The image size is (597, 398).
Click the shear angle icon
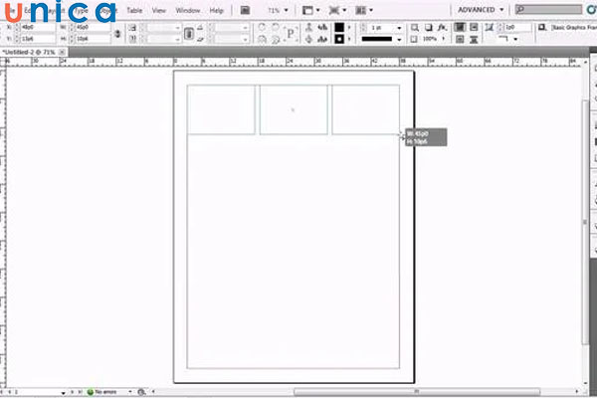200,39
